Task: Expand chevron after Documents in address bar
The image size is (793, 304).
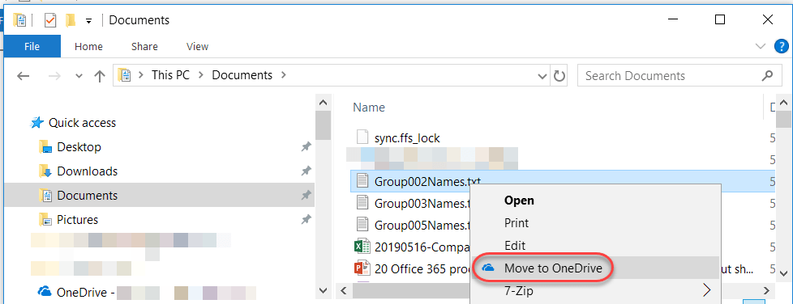Action: pos(283,76)
